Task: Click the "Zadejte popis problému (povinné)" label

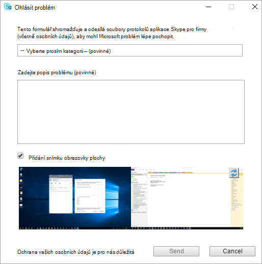Action: 57,73
